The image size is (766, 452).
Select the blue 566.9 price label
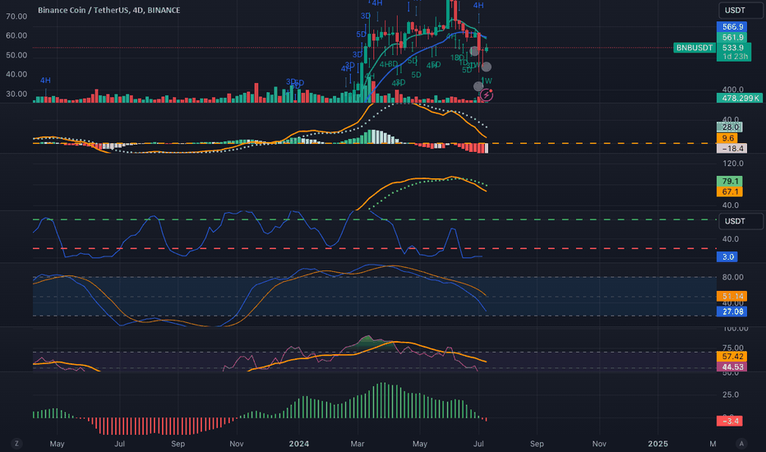[x=733, y=27]
